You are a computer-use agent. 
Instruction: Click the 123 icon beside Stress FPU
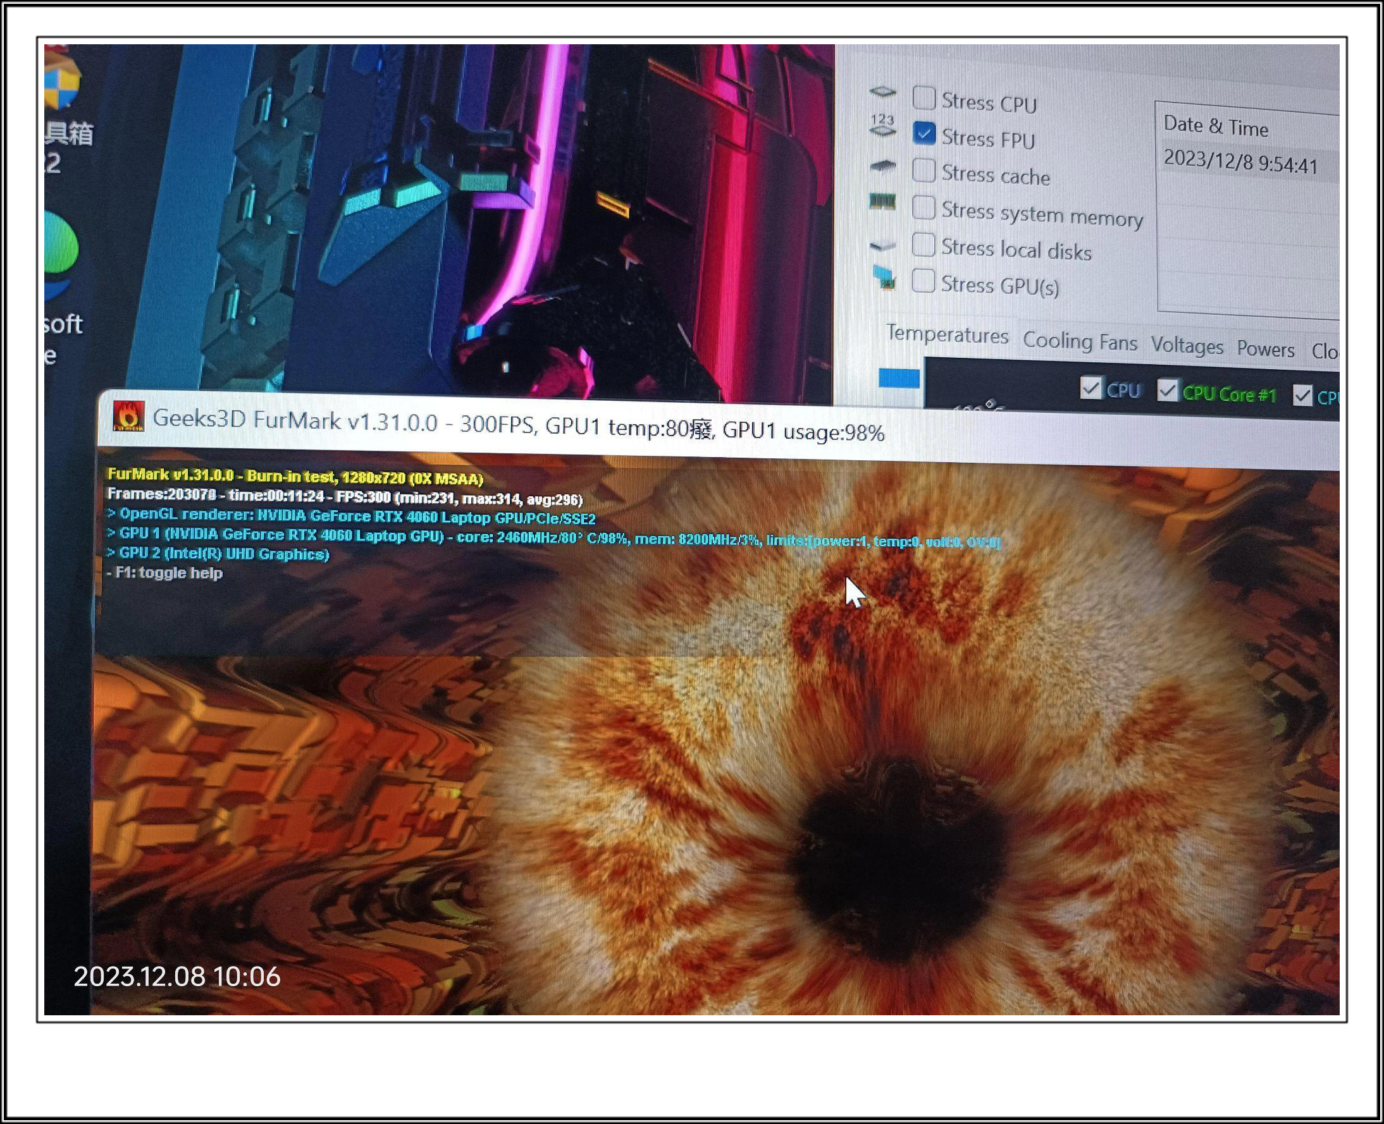pyautogui.click(x=882, y=125)
